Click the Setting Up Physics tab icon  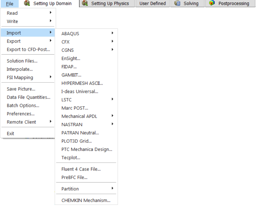click(85, 3)
